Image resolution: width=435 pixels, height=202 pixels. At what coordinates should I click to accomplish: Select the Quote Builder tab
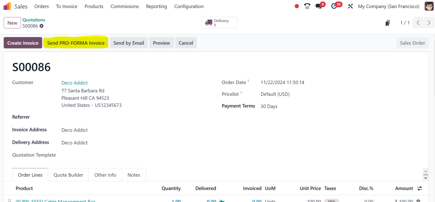coord(68,175)
